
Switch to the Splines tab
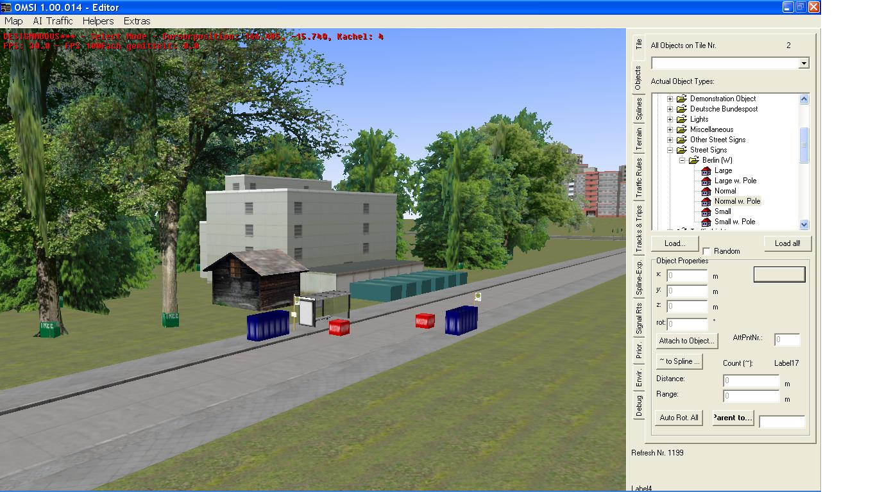click(639, 109)
